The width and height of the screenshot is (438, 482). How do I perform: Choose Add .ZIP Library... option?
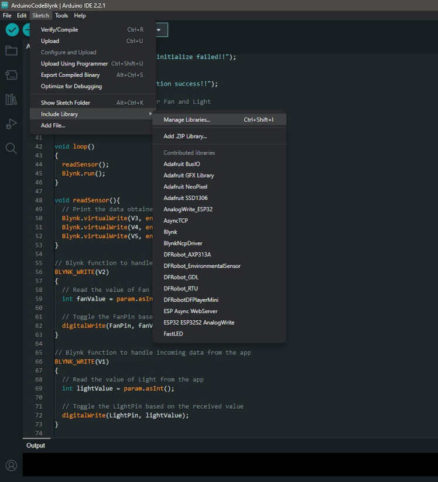186,136
